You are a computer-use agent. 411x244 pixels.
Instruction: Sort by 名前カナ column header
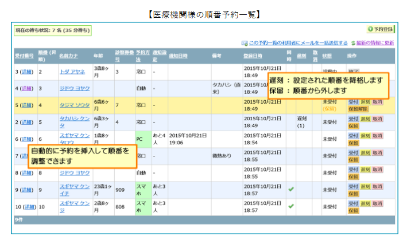coord(68,56)
